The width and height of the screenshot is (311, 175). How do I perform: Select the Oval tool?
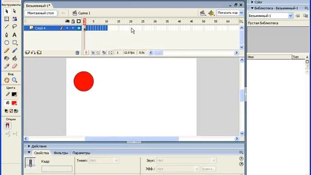click(x=6, y=43)
